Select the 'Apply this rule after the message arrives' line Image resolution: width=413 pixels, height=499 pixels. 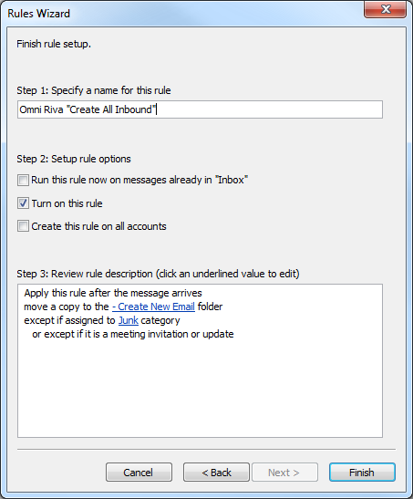tap(113, 293)
